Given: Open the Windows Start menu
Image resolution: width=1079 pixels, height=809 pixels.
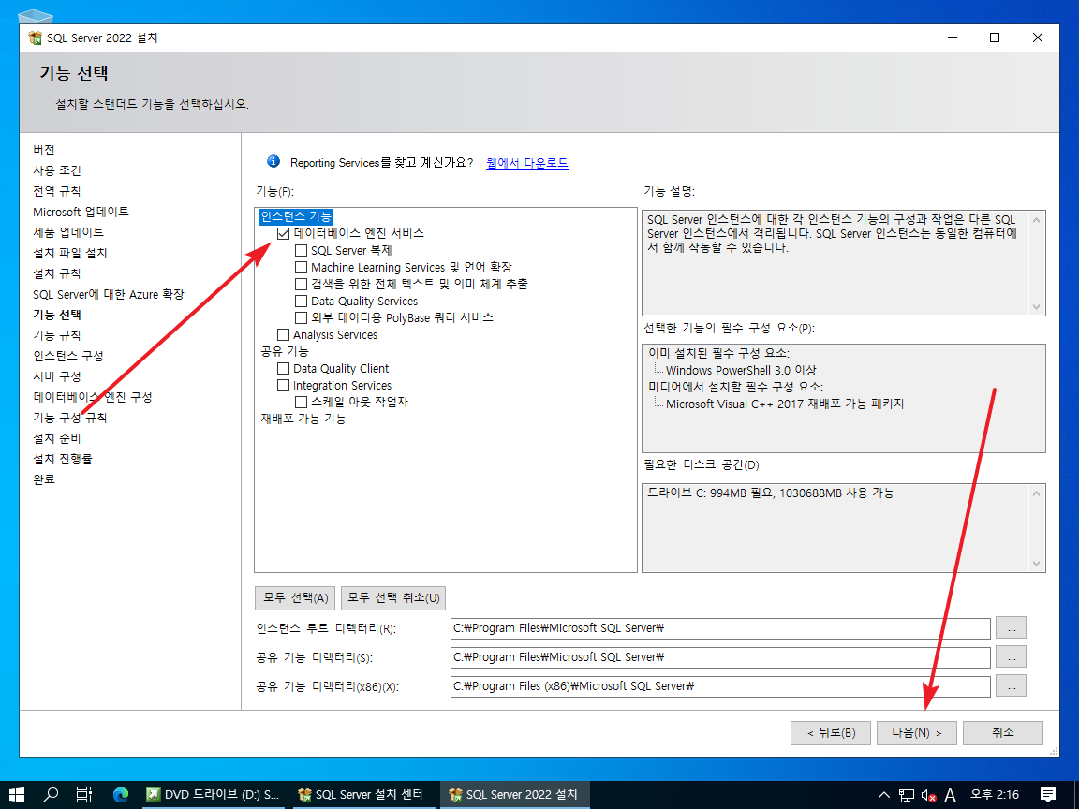Looking at the screenshot, I should 16,795.
